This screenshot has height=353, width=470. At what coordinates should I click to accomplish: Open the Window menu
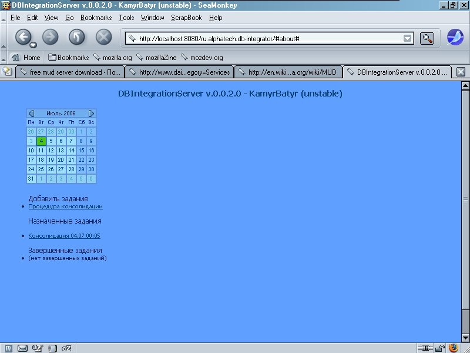152,18
